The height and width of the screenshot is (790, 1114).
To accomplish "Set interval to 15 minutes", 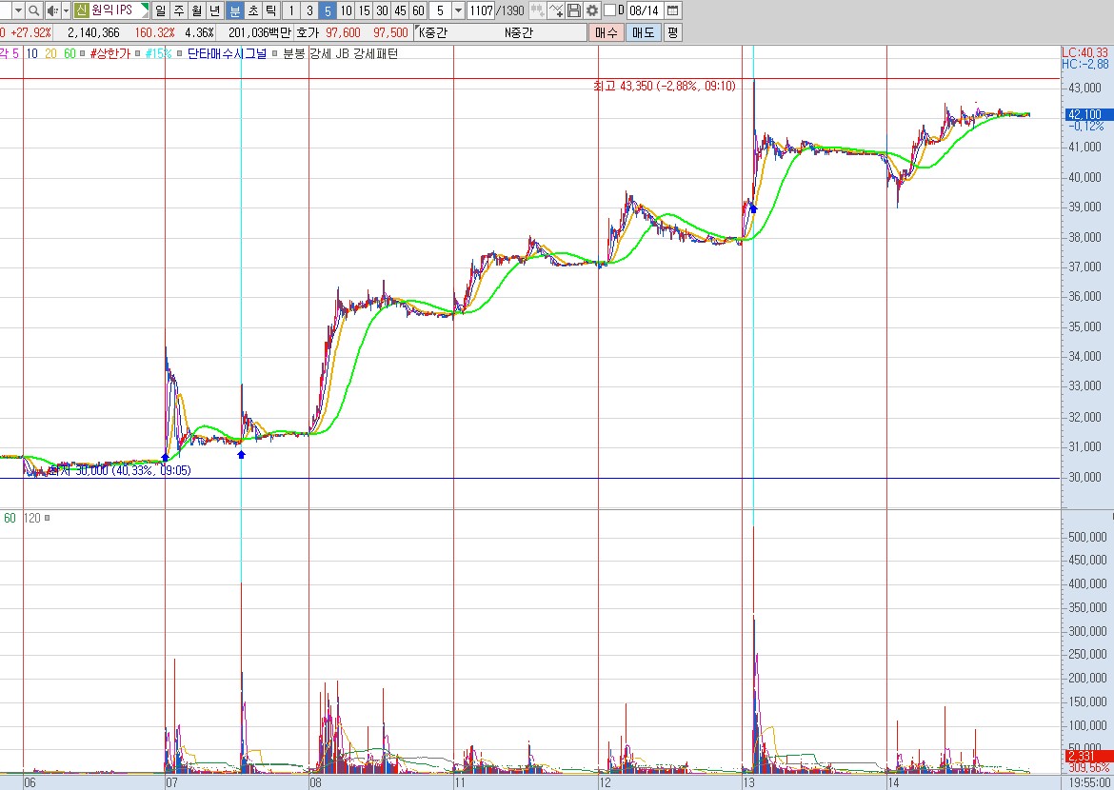I will [364, 10].
